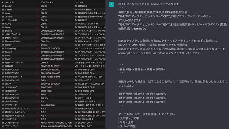The height and width of the screenshot is (129, 229).
Task: Select the song title ギリギリ chop
Action: pos(11,102)
